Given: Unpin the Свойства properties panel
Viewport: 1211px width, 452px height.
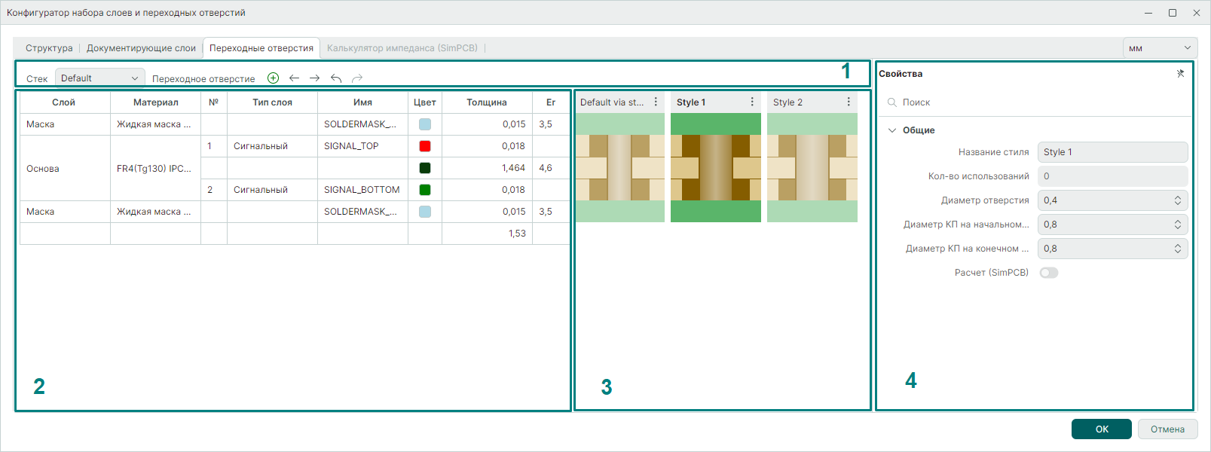Looking at the screenshot, I should (x=1180, y=74).
